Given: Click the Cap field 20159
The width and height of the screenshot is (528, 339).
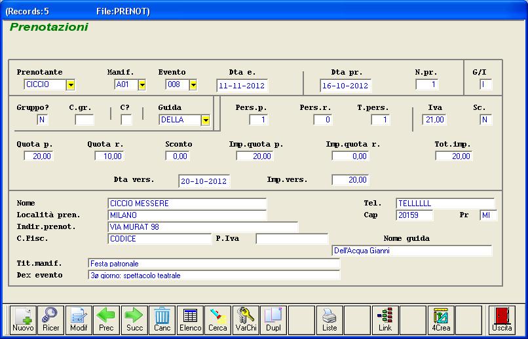Looking at the screenshot, I should [x=415, y=215].
